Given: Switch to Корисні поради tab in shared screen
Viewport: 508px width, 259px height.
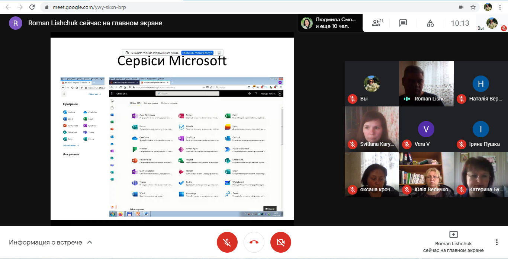Looking at the screenshot, I should click(170, 103).
